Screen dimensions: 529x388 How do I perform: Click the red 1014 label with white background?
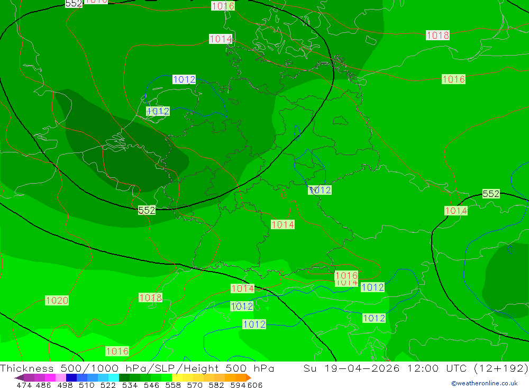[221, 39]
